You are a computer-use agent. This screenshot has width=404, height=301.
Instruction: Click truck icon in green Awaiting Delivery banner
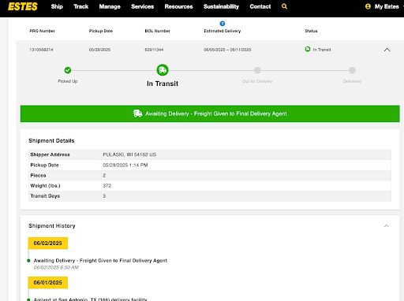coord(137,113)
